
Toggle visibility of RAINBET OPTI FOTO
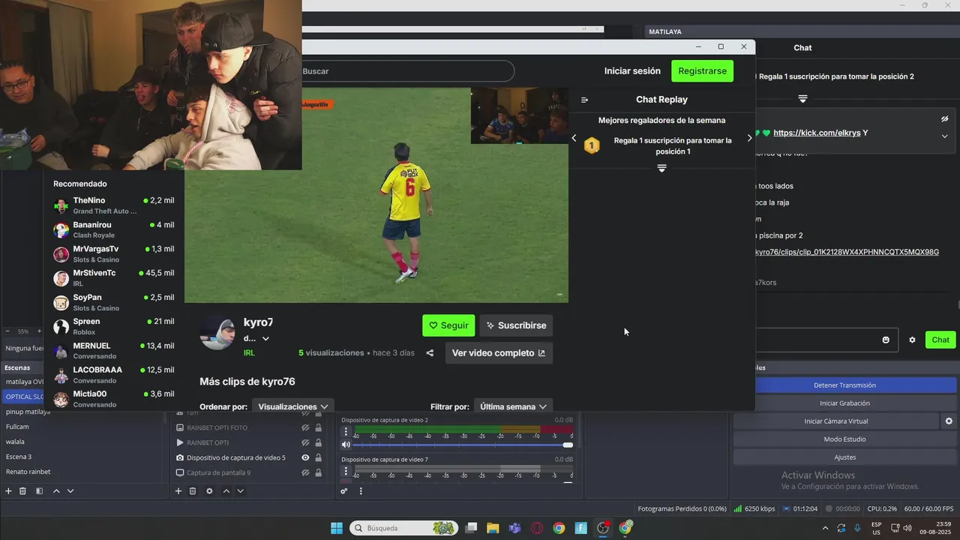pos(305,427)
